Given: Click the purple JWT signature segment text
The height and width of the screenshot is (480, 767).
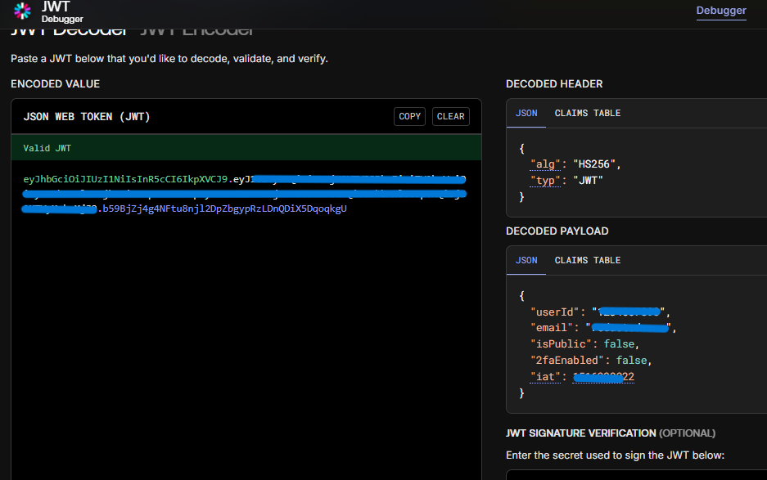Looking at the screenshot, I should (224, 209).
